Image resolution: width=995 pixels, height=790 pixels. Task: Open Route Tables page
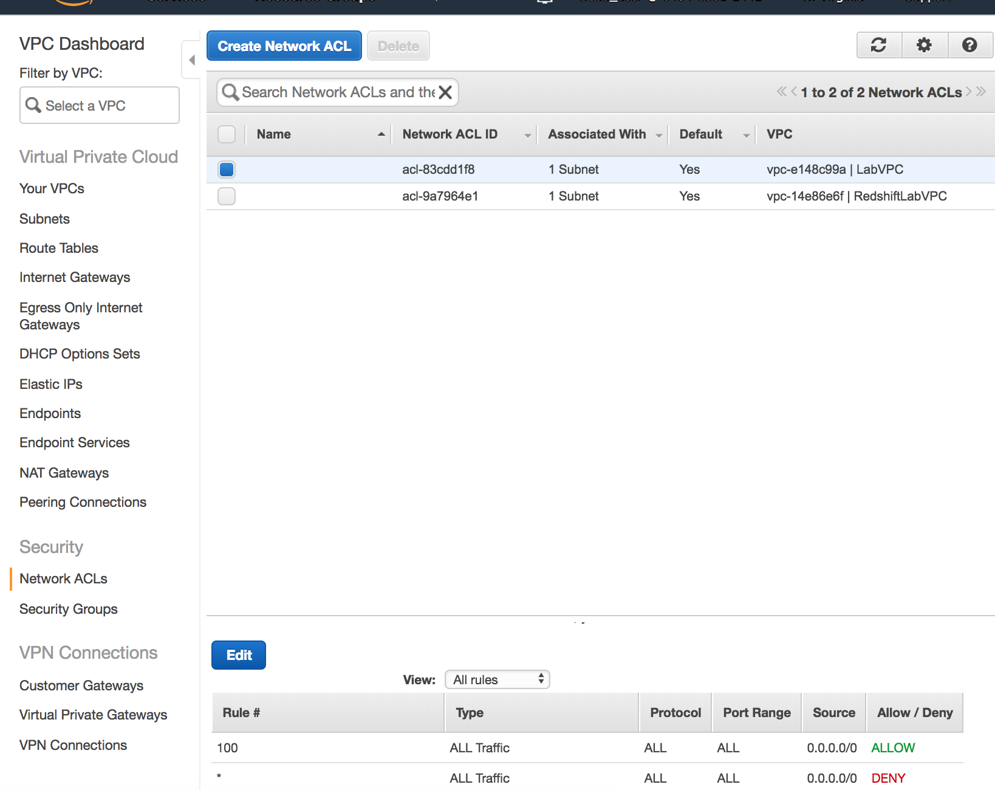point(59,248)
